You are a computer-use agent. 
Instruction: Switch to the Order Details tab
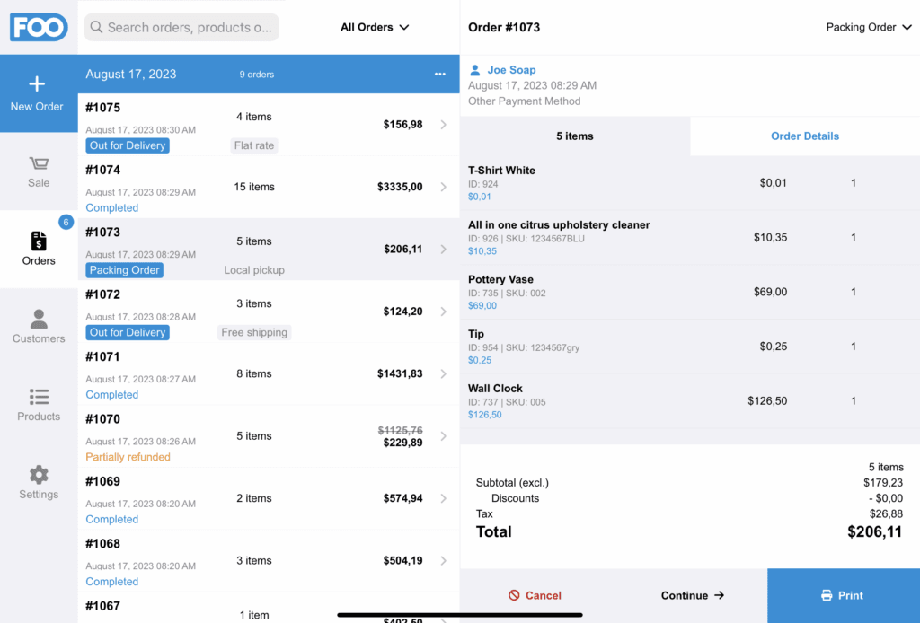(804, 136)
